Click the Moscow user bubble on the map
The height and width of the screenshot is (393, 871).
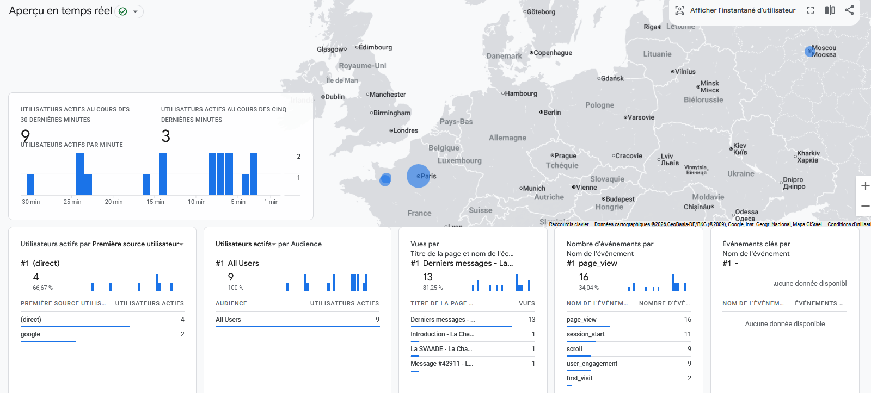(809, 52)
